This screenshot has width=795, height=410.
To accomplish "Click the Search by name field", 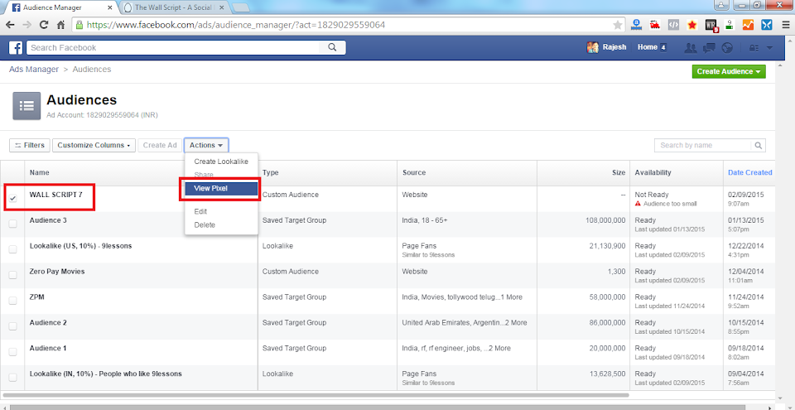I will point(703,145).
